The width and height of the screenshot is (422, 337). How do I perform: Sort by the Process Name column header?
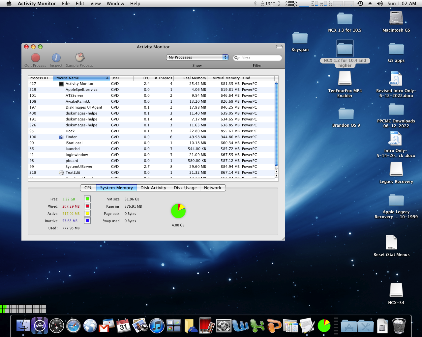click(81, 78)
